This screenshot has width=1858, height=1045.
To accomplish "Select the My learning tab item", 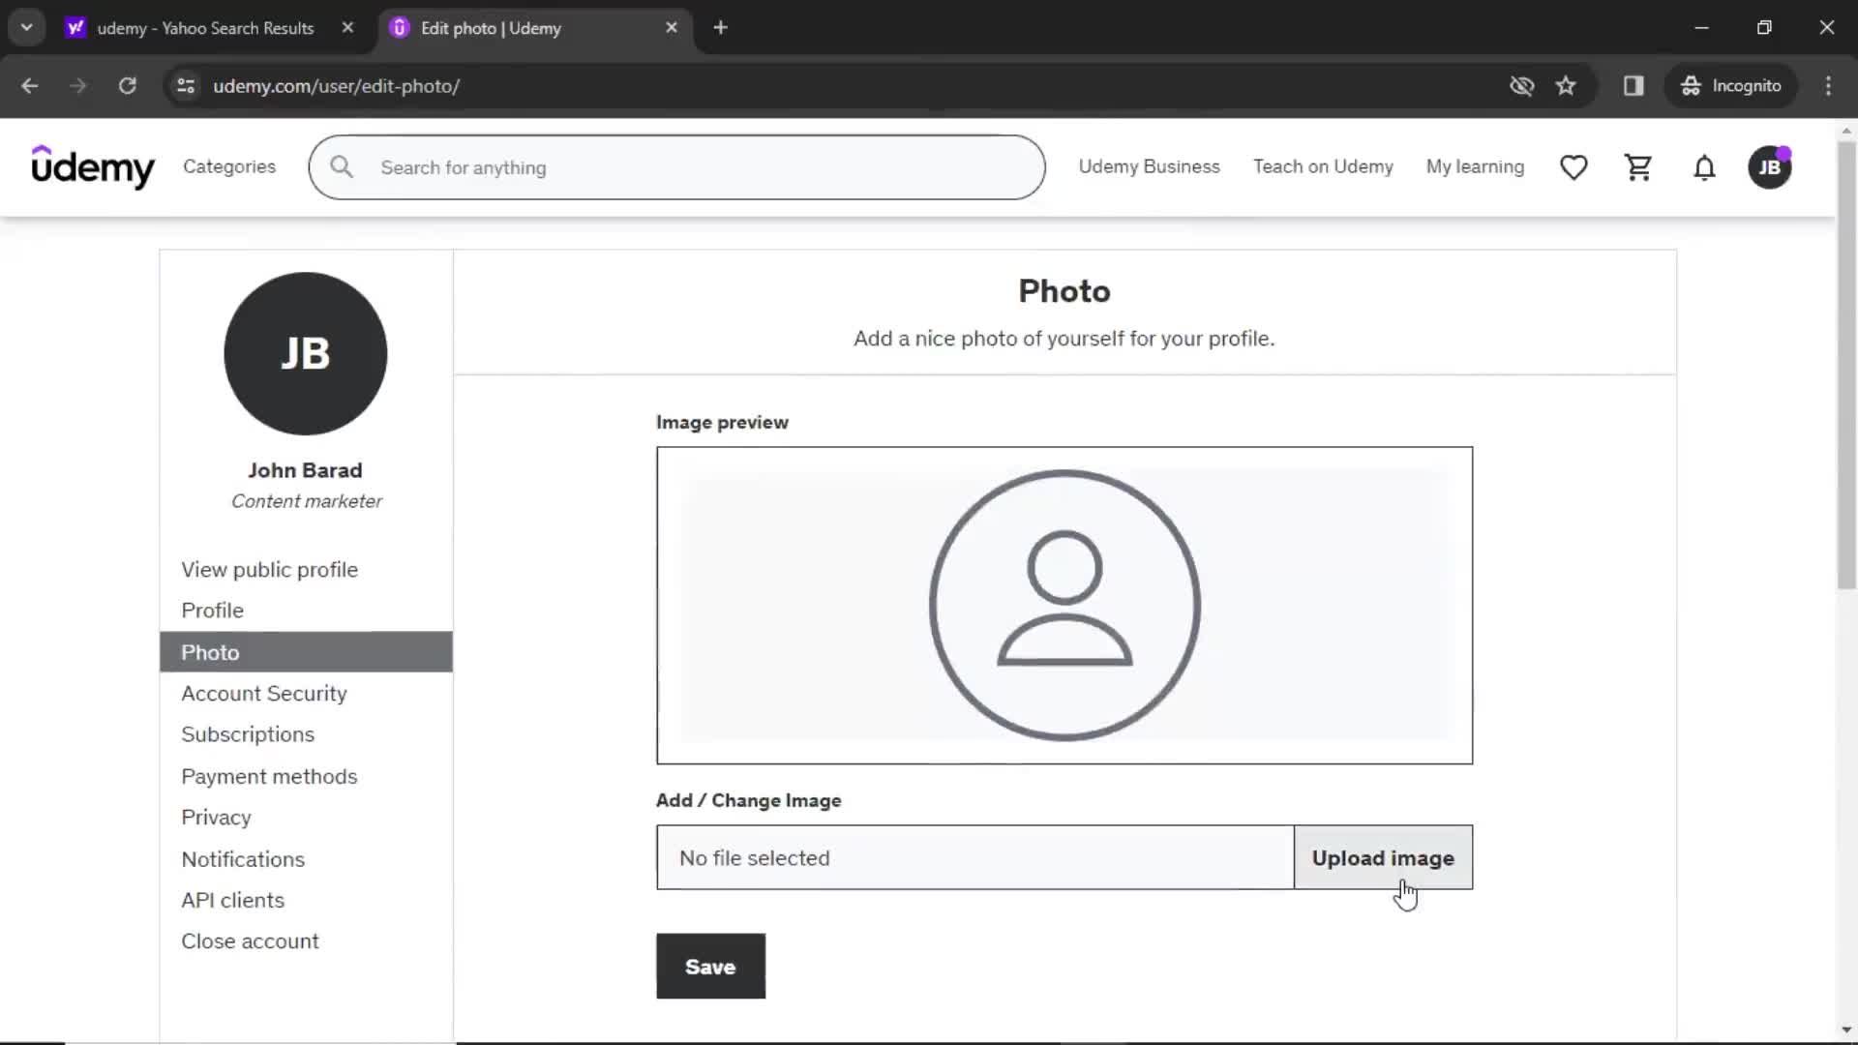I will 1475,167.
